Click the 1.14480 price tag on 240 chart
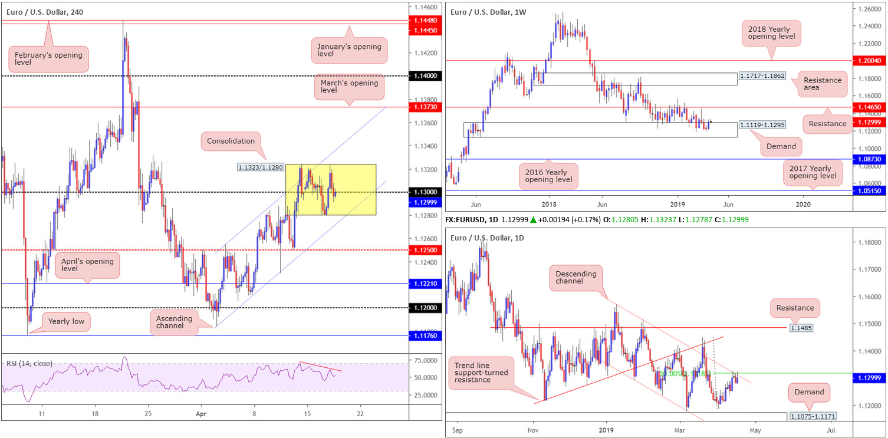The image size is (888, 438). coord(425,20)
